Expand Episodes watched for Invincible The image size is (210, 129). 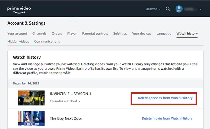[65, 101]
